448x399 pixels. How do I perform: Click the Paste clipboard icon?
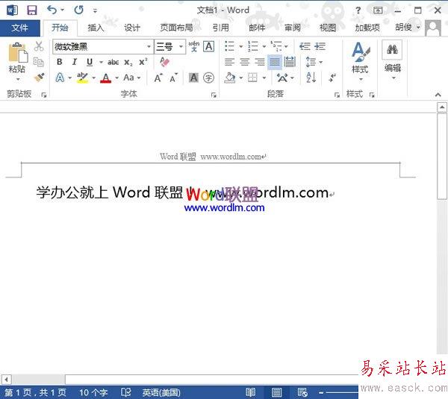pyautogui.click(x=18, y=53)
